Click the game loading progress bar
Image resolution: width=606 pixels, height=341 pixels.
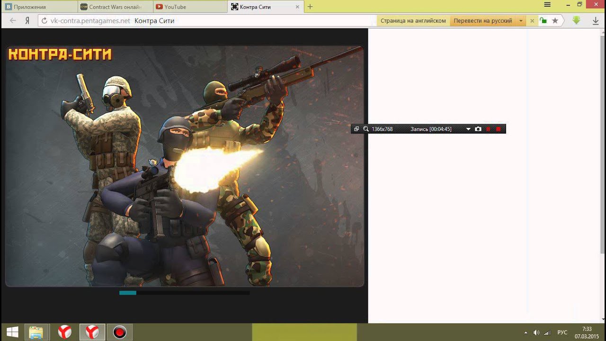point(184,293)
